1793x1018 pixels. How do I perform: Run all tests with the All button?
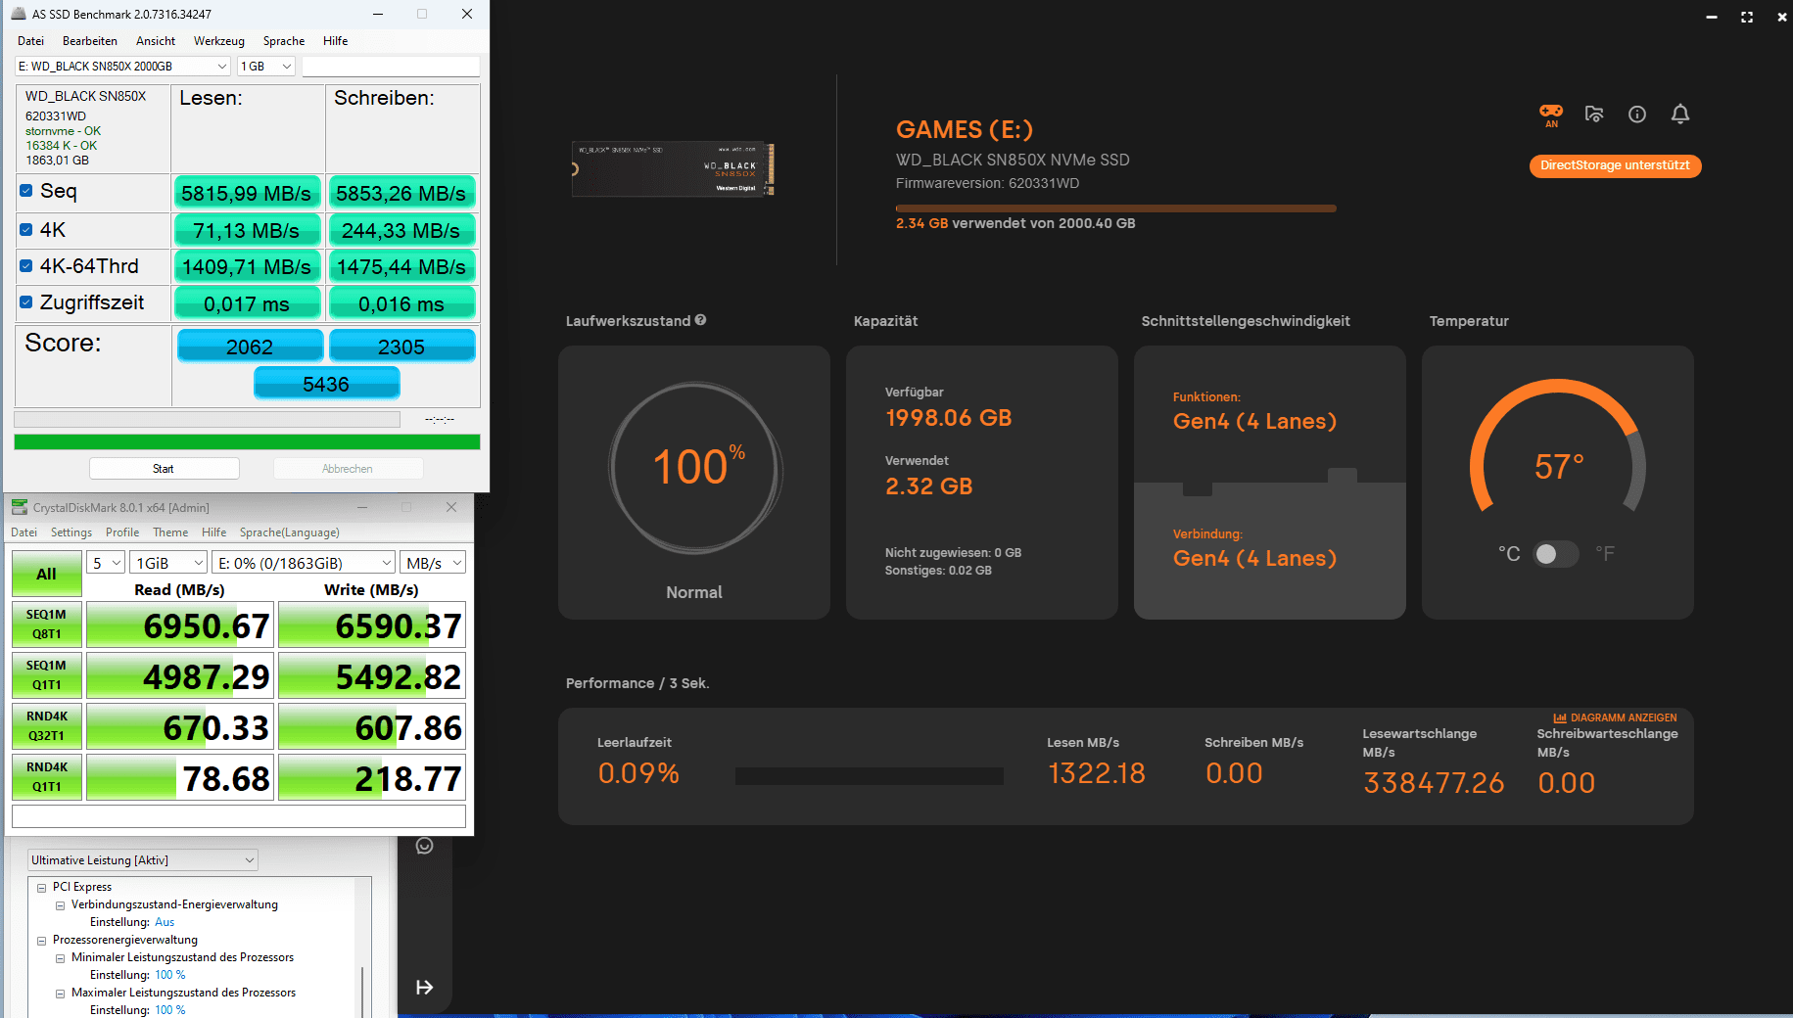pyautogui.click(x=46, y=574)
